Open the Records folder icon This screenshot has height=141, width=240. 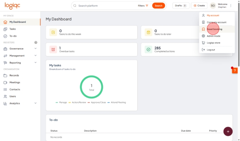5,76
